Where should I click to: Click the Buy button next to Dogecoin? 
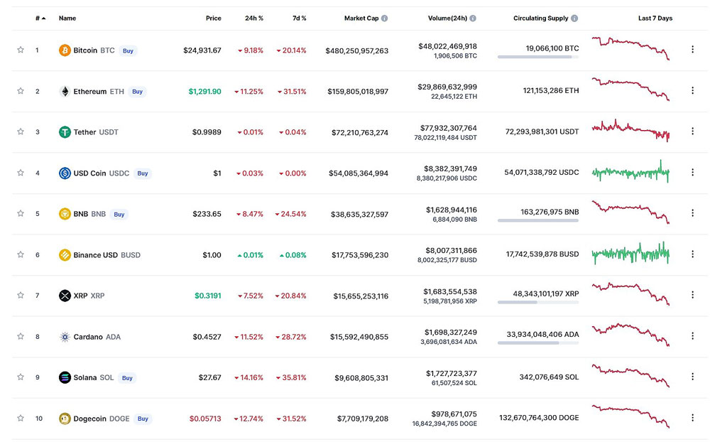(x=143, y=419)
